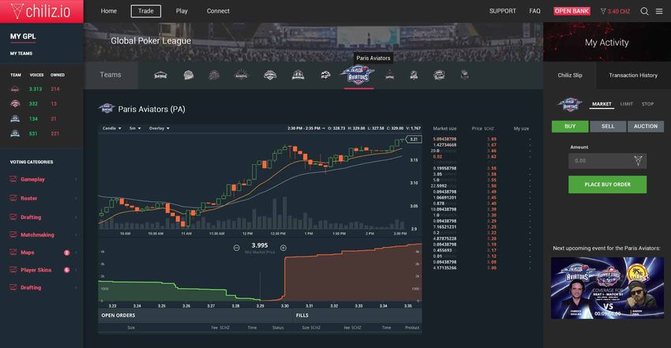This screenshot has height=348, width=671.
Task: Expand the Matchmaking category chevron
Action: pyautogui.click(x=76, y=234)
